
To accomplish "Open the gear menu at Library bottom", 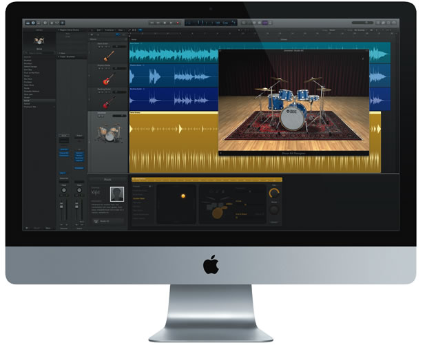I will pos(27,228).
